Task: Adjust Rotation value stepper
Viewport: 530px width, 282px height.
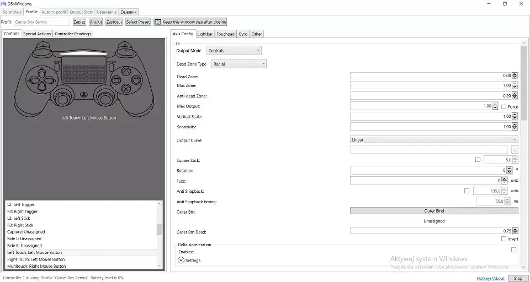Action: tap(510, 170)
